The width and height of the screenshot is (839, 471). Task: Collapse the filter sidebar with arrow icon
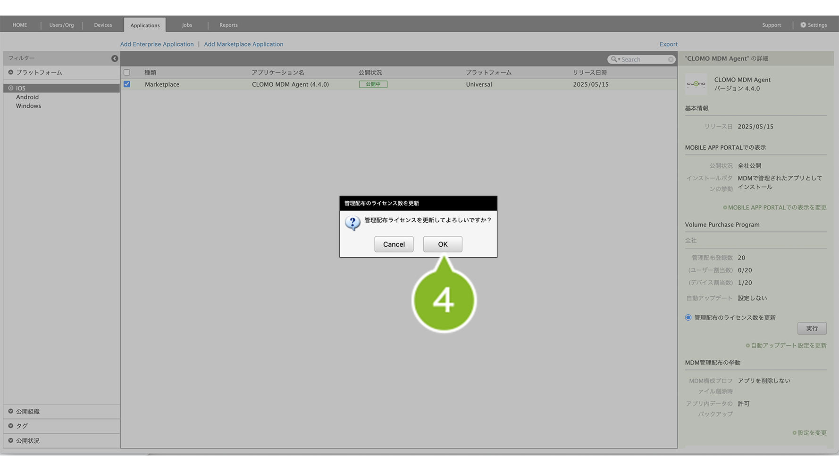pos(115,58)
